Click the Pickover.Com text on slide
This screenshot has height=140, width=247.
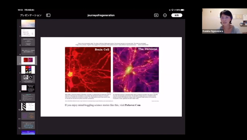point(133,105)
